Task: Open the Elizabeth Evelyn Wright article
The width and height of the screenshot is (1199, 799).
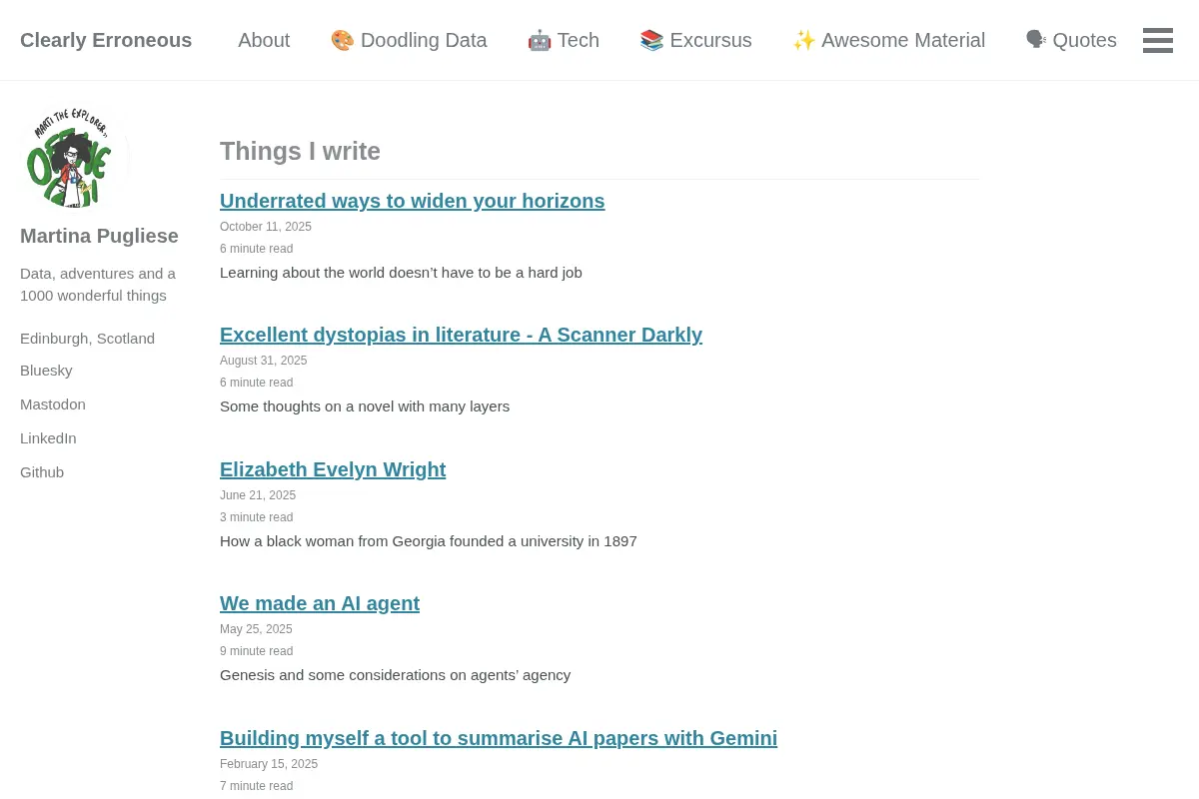Action: 333,469
